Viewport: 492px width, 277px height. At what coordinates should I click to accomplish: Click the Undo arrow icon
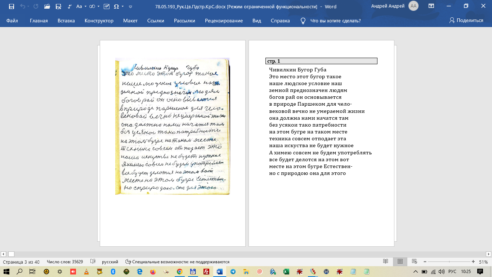point(23,6)
